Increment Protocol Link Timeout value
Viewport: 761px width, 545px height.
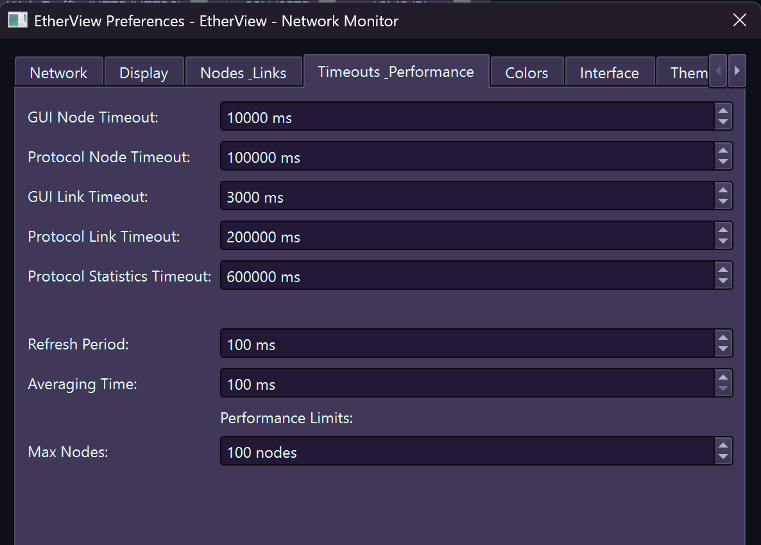click(x=724, y=230)
